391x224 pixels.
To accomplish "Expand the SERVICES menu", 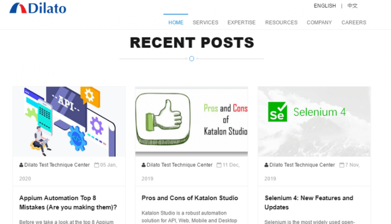I will [x=205, y=22].
